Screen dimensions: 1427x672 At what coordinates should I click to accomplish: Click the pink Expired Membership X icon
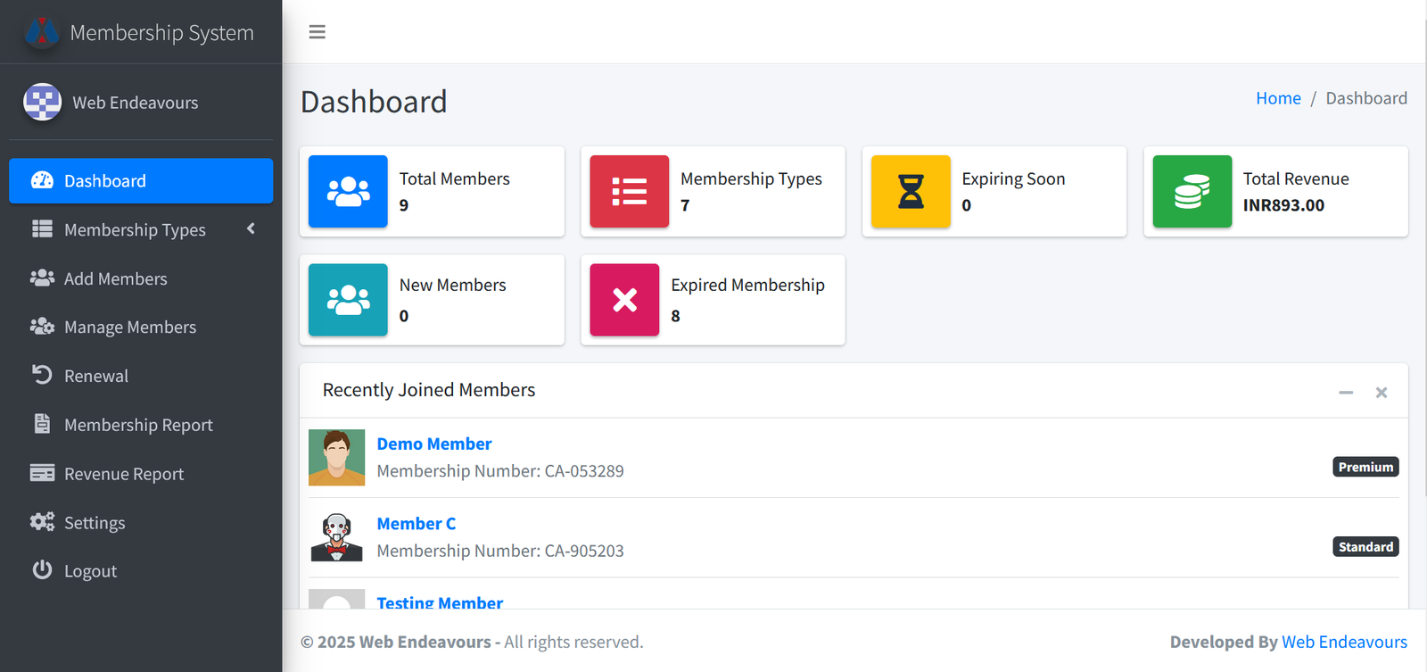pos(624,300)
